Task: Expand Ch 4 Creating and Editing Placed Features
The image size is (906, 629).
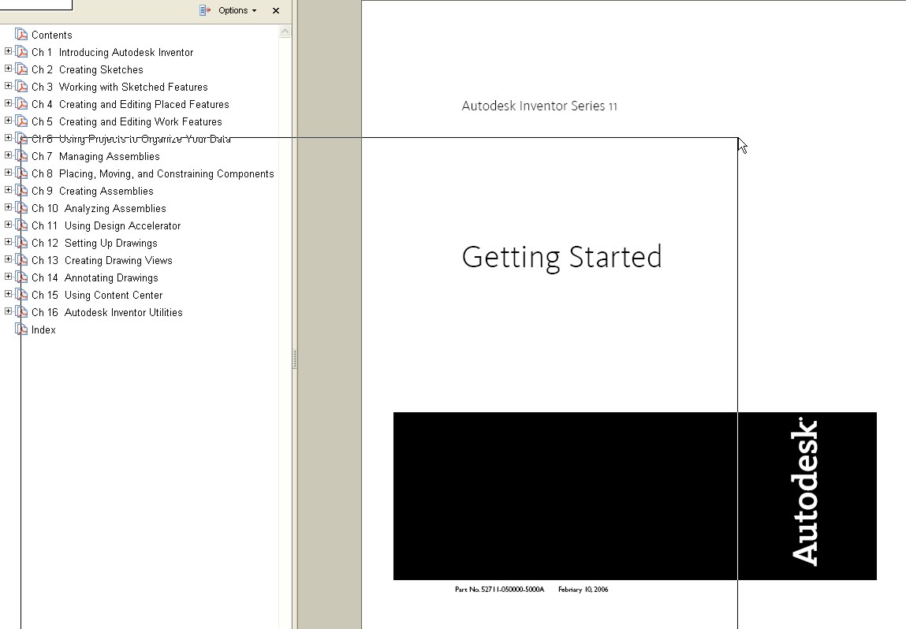Action: coord(8,103)
